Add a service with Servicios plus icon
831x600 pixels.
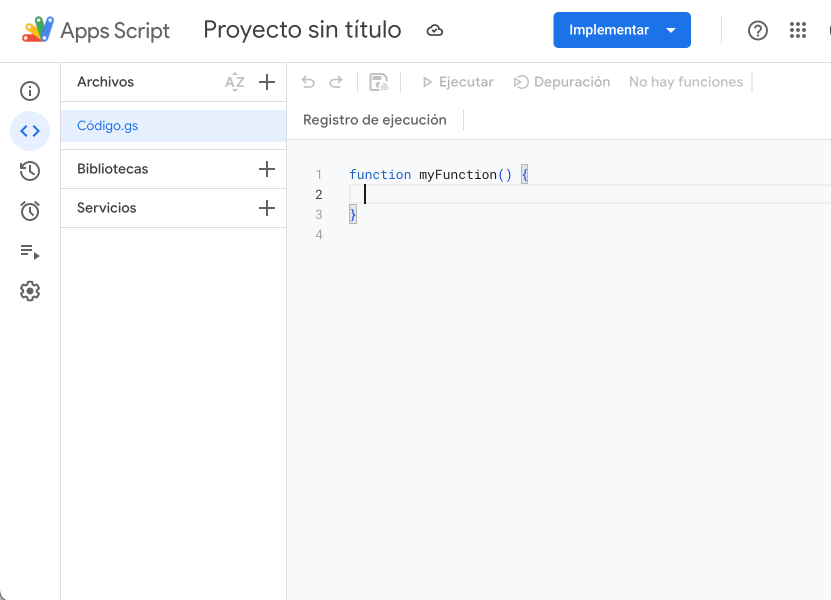(x=267, y=208)
